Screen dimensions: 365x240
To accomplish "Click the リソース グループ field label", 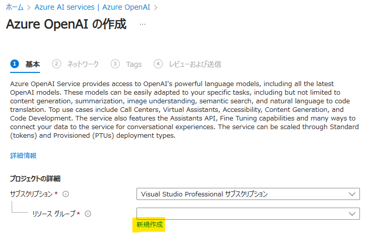I will click(x=54, y=214).
